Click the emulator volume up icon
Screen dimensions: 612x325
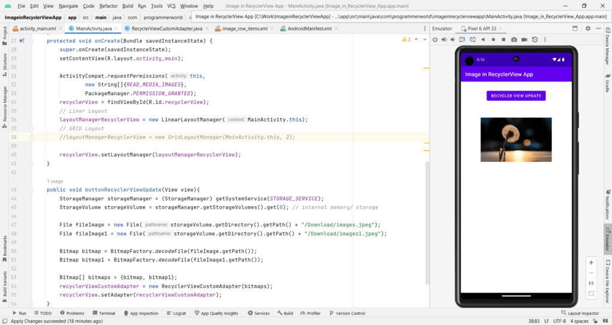tap(444, 39)
